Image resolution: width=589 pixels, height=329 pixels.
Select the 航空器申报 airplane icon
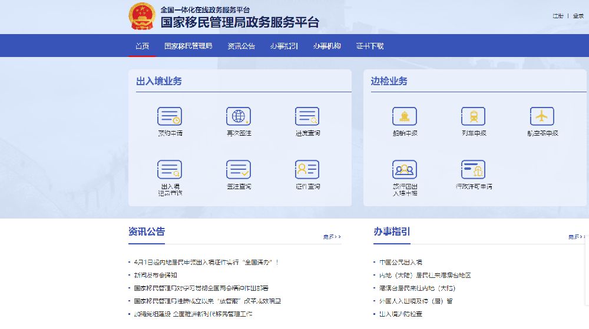tap(542, 116)
